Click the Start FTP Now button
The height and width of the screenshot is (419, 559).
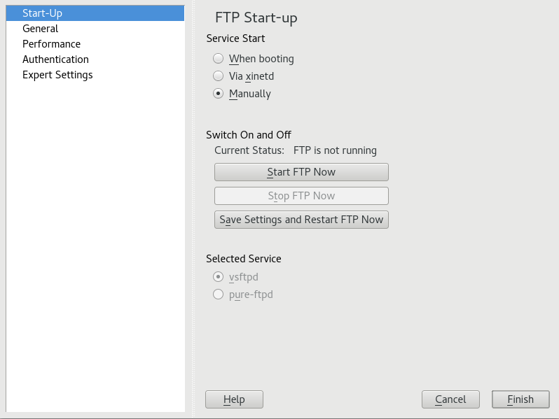301,172
